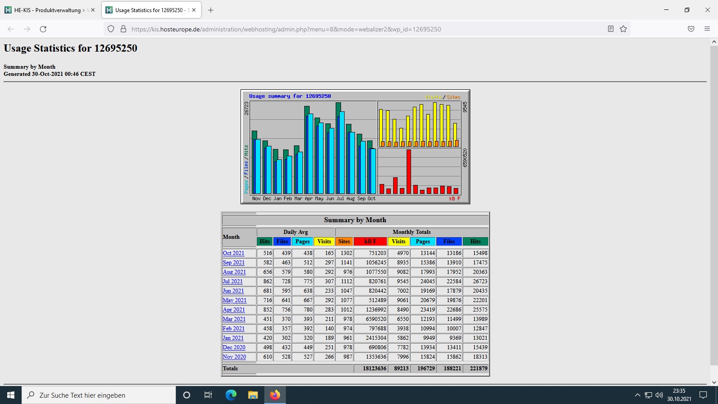The image size is (718, 404).
Task: Switch to the HE-KIS Produktverwaltung tab
Action: (47, 10)
